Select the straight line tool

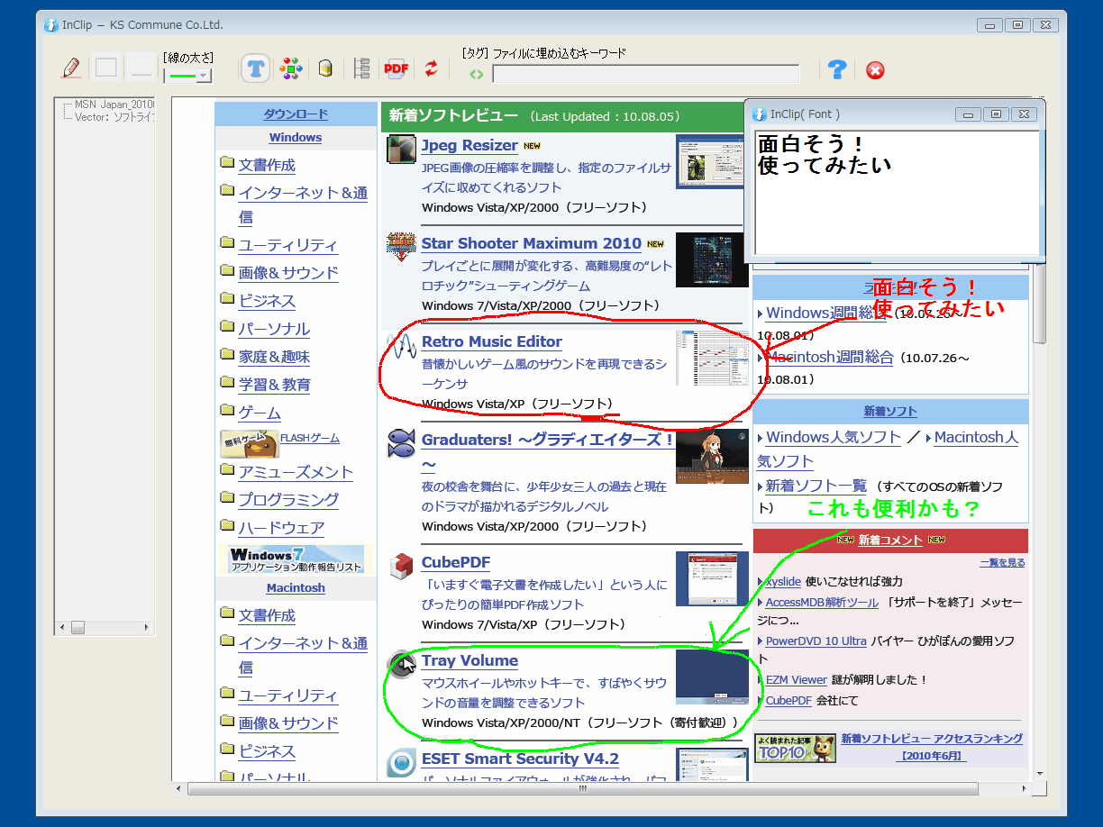141,68
